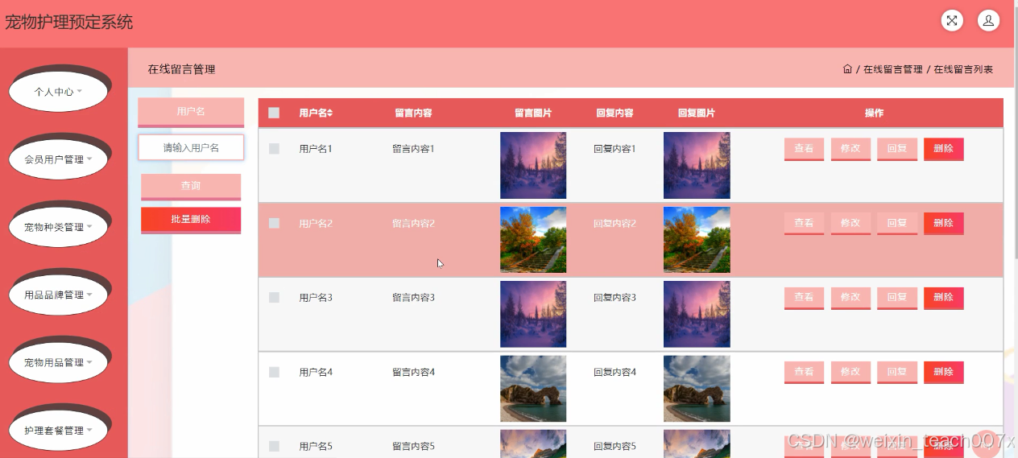Expand the 用品品牌管理 sidebar menu
This screenshot has width=1018, height=458.
(59, 295)
